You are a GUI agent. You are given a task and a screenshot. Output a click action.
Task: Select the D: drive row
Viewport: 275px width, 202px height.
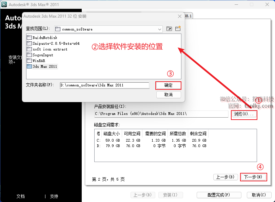coord(152,146)
